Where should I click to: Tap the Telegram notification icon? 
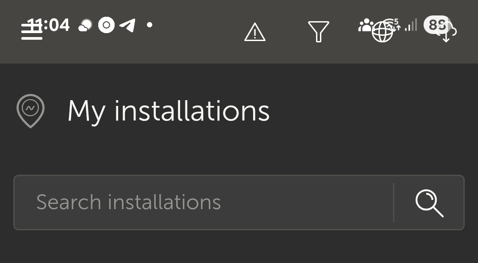[x=127, y=25]
